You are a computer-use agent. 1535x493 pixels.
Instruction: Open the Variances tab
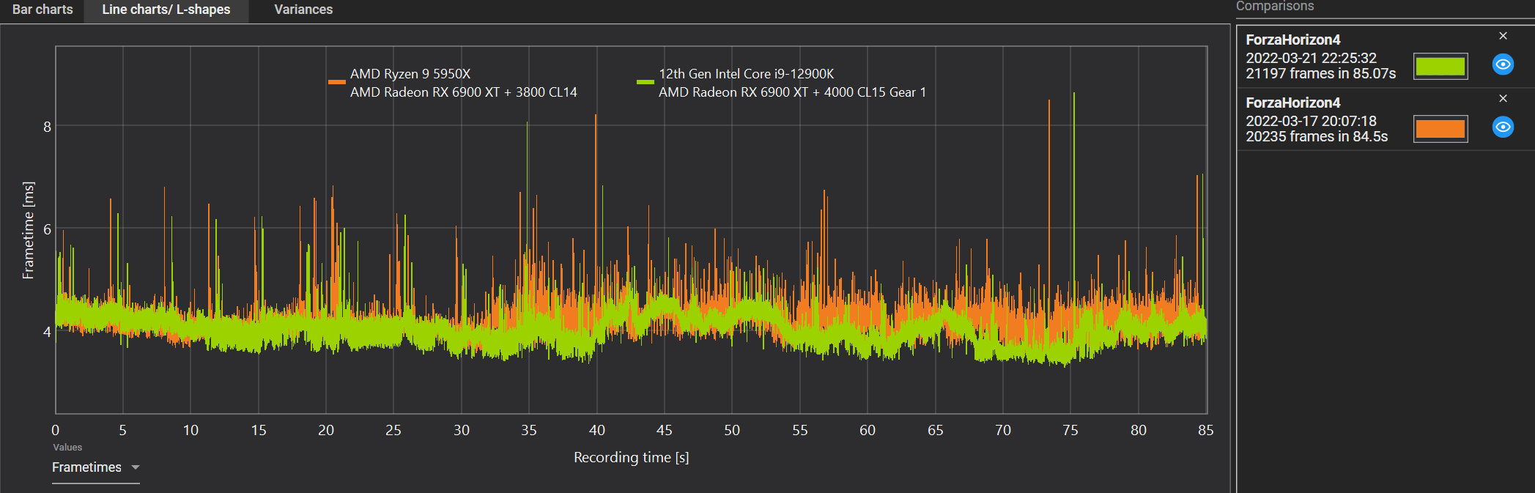click(303, 10)
